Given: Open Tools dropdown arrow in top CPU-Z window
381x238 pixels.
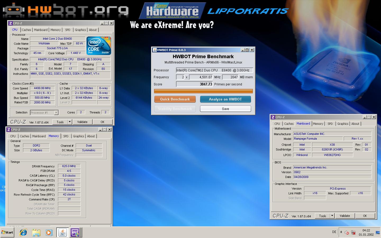Looking at the screenshot, I should [x=70, y=122].
